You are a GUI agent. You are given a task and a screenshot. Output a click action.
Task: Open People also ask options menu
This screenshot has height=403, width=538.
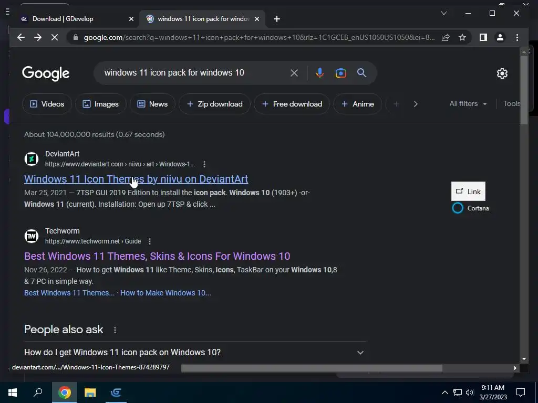coord(115,330)
